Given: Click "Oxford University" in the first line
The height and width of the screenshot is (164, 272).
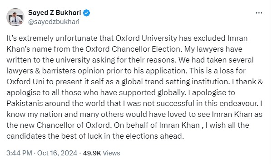Looking at the screenshot, I should pyautogui.click(x=146, y=39).
